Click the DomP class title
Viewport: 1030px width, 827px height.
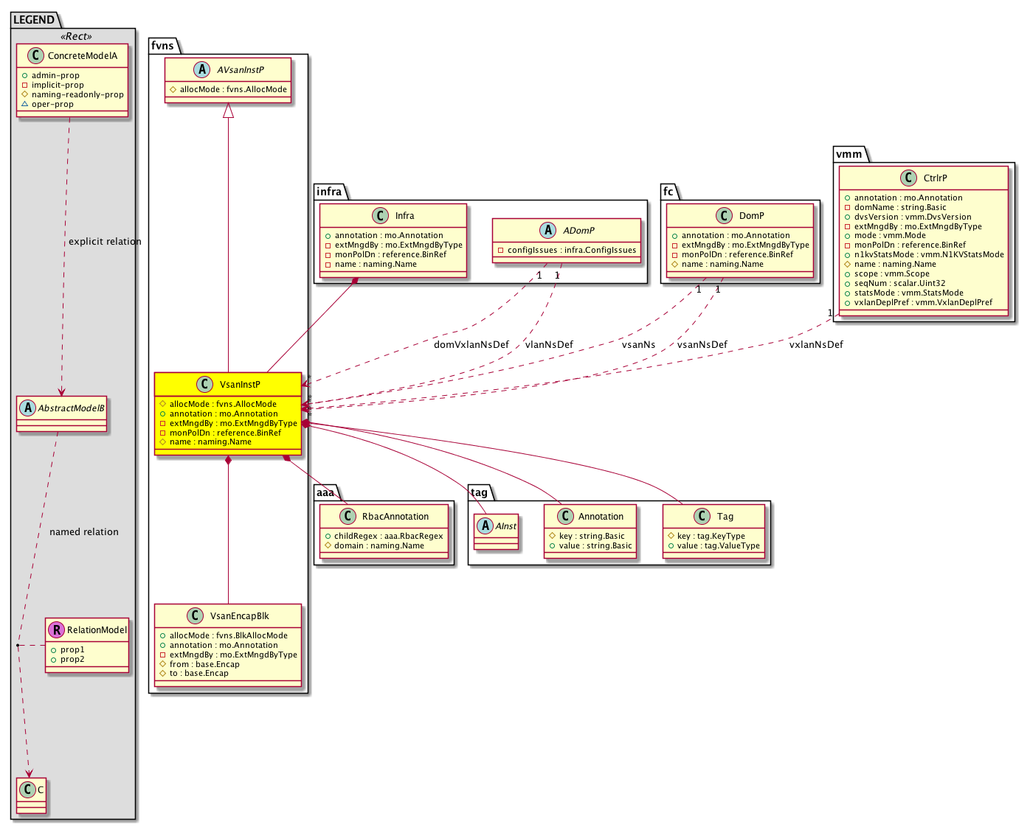pos(751,216)
